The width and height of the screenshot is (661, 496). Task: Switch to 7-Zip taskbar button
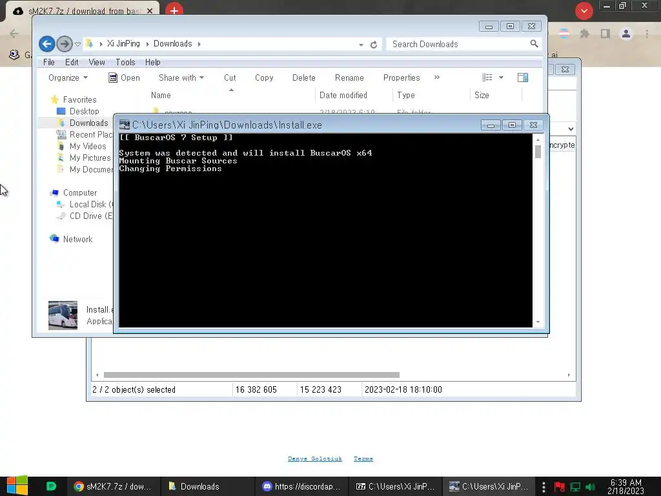click(x=396, y=486)
